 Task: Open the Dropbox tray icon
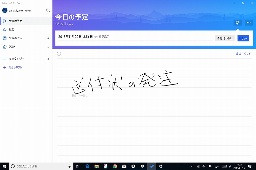(210, 166)
